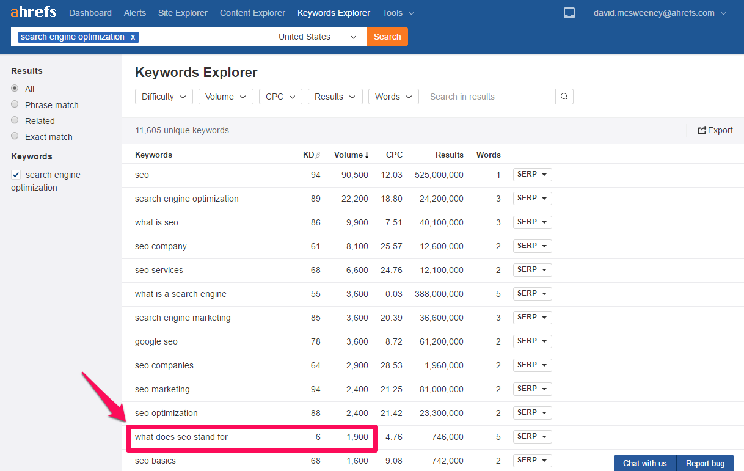
Task: Select the Related radio button
Action: pyautogui.click(x=15, y=120)
